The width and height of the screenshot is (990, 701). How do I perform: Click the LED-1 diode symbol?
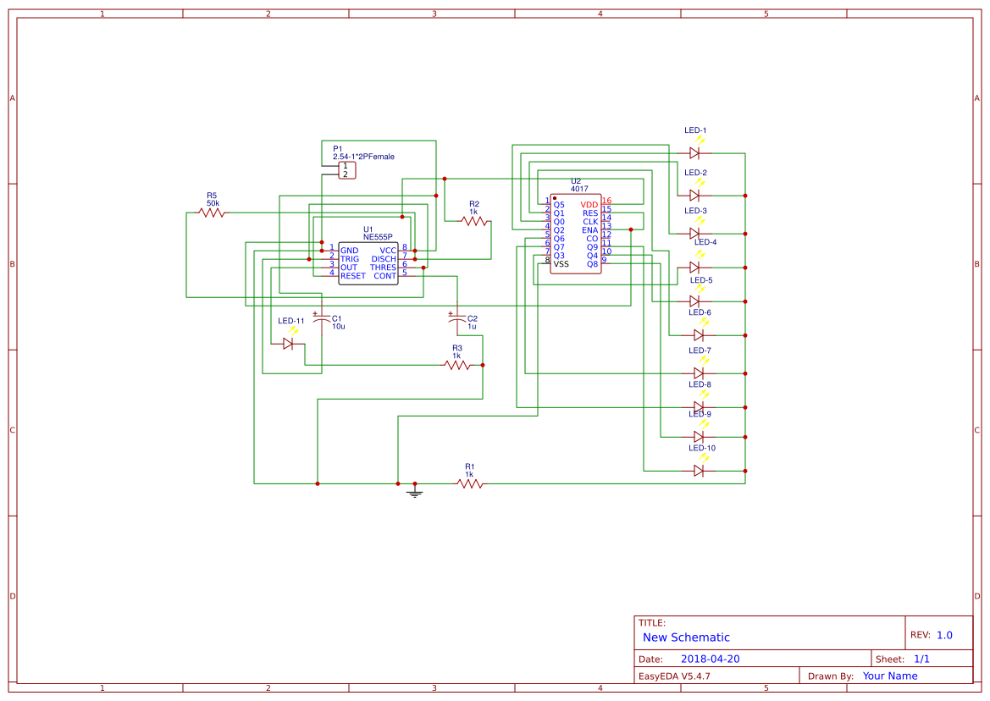(696, 152)
